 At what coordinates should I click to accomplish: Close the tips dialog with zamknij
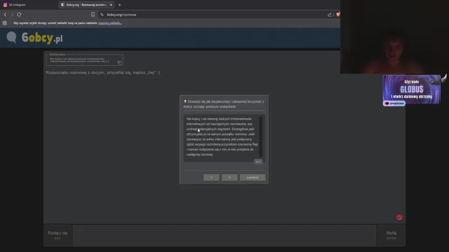pyautogui.click(x=253, y=177)
